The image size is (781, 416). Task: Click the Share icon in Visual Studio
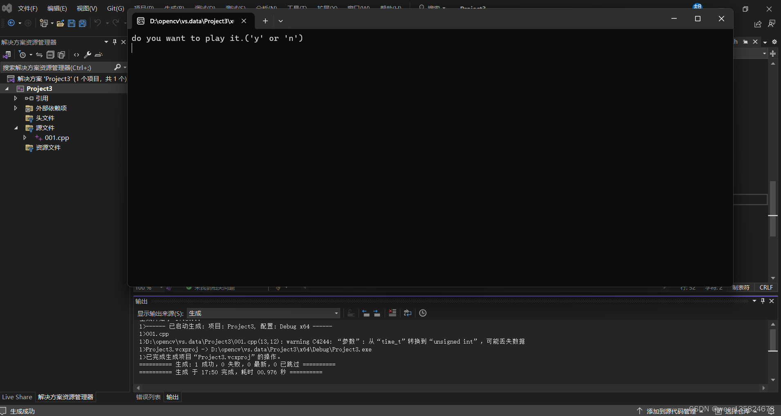pos(758,24)
